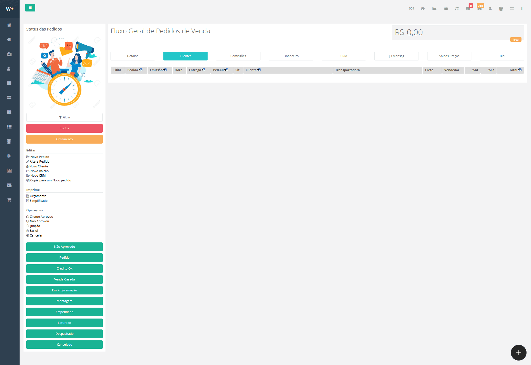Click the Cliente Aprovou operation

pyautogui.click(x=41, y=217)
